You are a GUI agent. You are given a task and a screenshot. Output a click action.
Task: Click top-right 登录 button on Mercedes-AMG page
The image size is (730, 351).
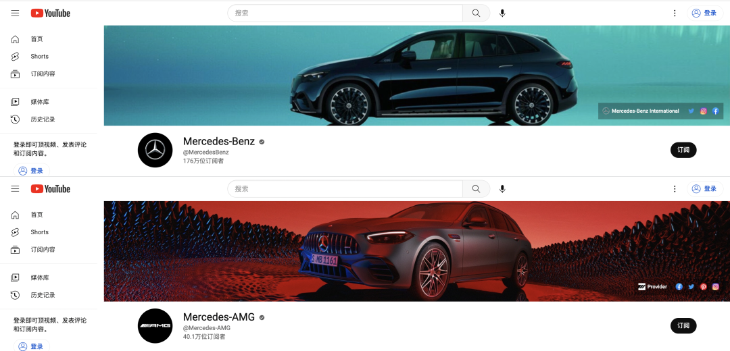705,189
